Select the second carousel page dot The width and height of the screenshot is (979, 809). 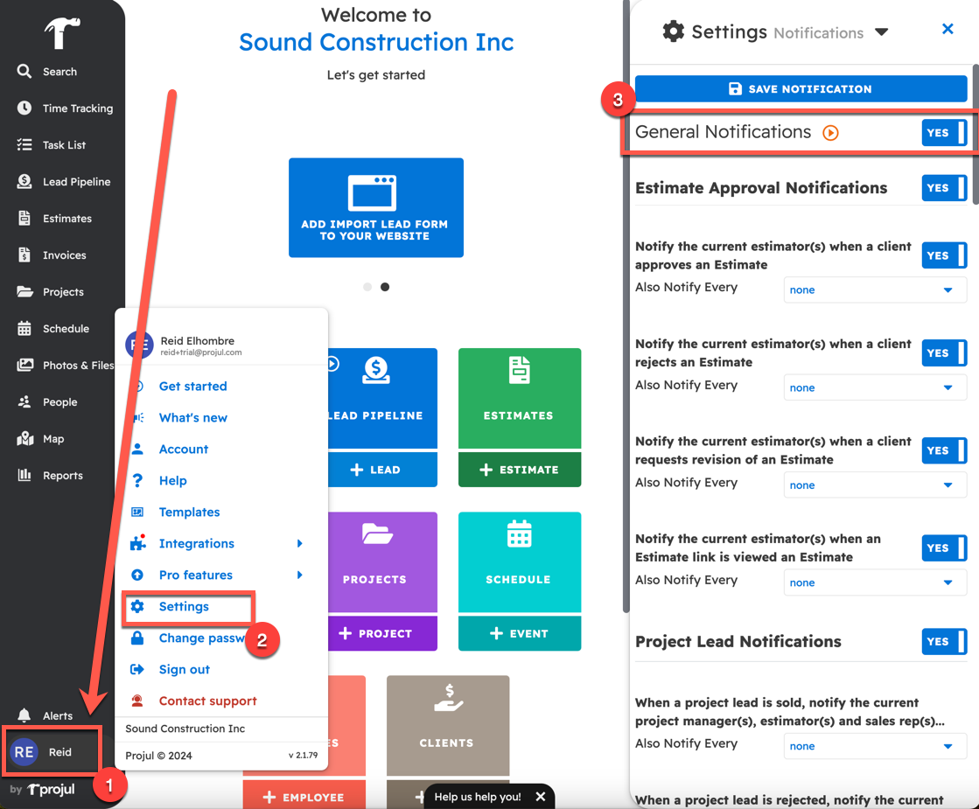(385, 286)
